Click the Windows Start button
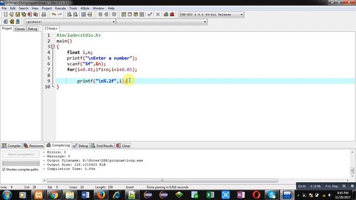 click(7, 195)
